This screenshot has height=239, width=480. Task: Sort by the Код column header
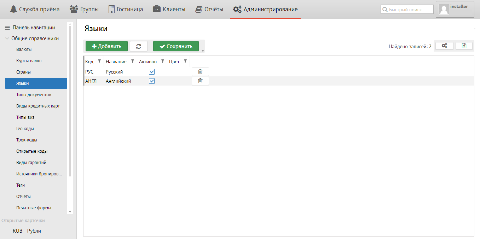[89, 62]
